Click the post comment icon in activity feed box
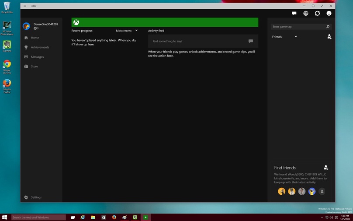Viewport: 353px width, 221px height. [x=251, y=41]
